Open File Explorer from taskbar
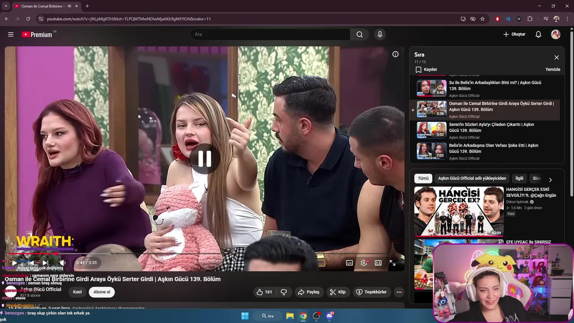 pyautogui.click(x=290, y=316)
